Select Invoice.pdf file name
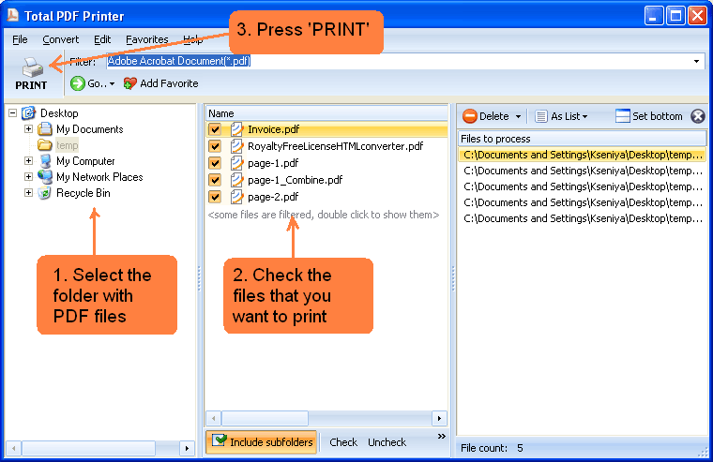This screenshot has width=713, height=462. (273, 129)
